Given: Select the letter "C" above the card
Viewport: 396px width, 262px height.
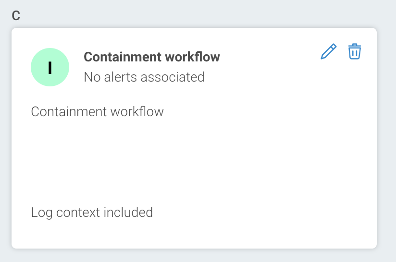Looking at the screenshot, I should click(x=16, y=15).
